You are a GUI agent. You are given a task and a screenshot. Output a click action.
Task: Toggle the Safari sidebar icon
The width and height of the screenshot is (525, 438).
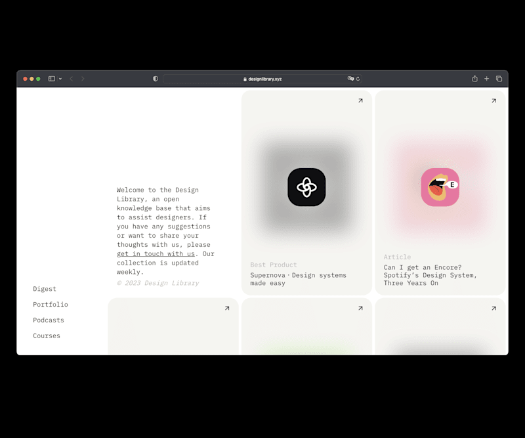(52, 79)
